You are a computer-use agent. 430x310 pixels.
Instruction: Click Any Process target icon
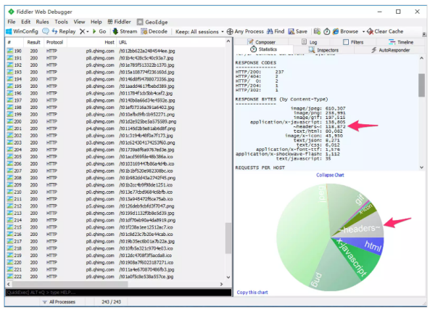click(x=230, y=31)
